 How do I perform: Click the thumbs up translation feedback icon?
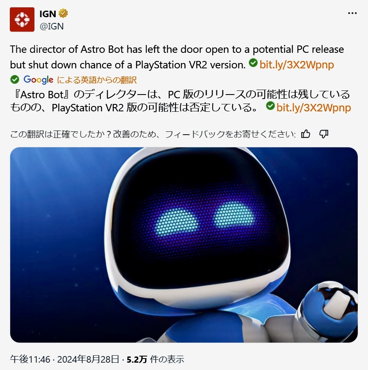click(306, 134)
